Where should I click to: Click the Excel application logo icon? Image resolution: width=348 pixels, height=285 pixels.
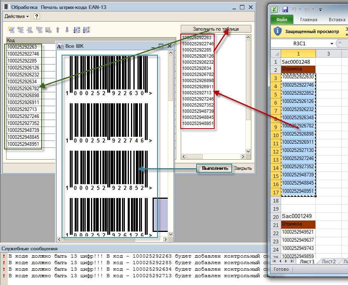point(274,9)
